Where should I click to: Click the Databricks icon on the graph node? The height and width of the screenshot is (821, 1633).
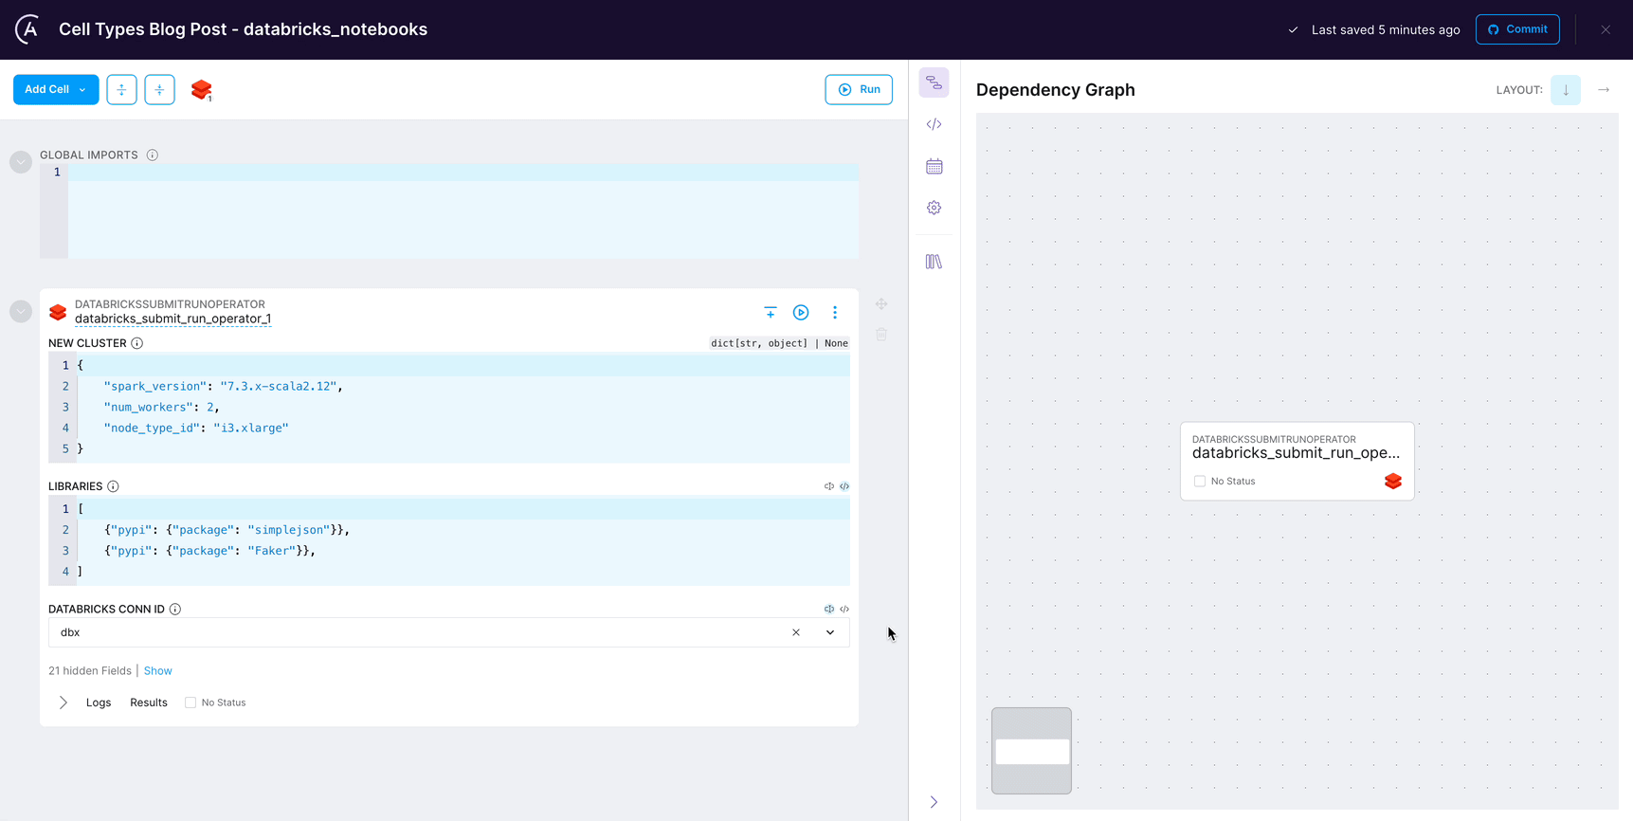[x=1393, y=482]
